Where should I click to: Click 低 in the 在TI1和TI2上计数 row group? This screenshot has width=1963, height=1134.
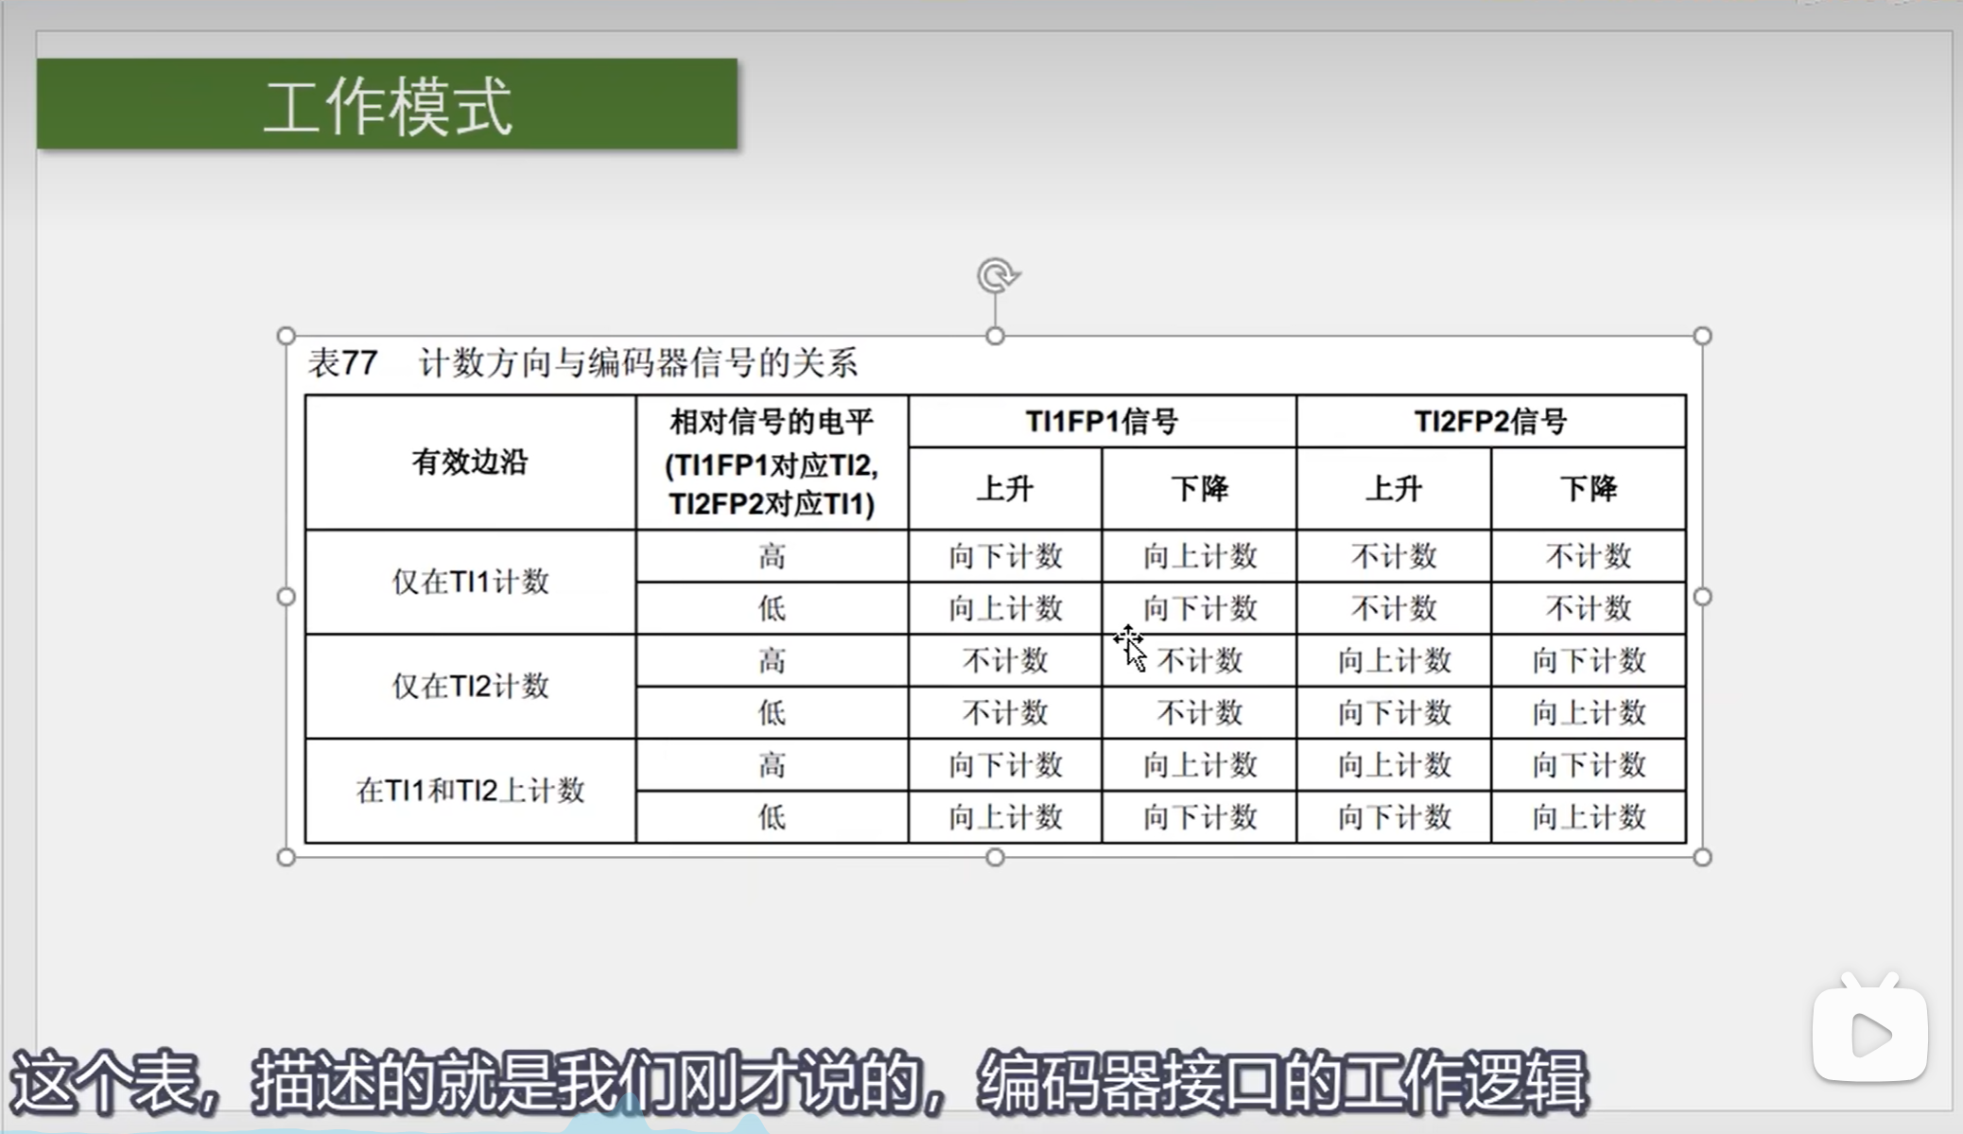pos(772,816)
